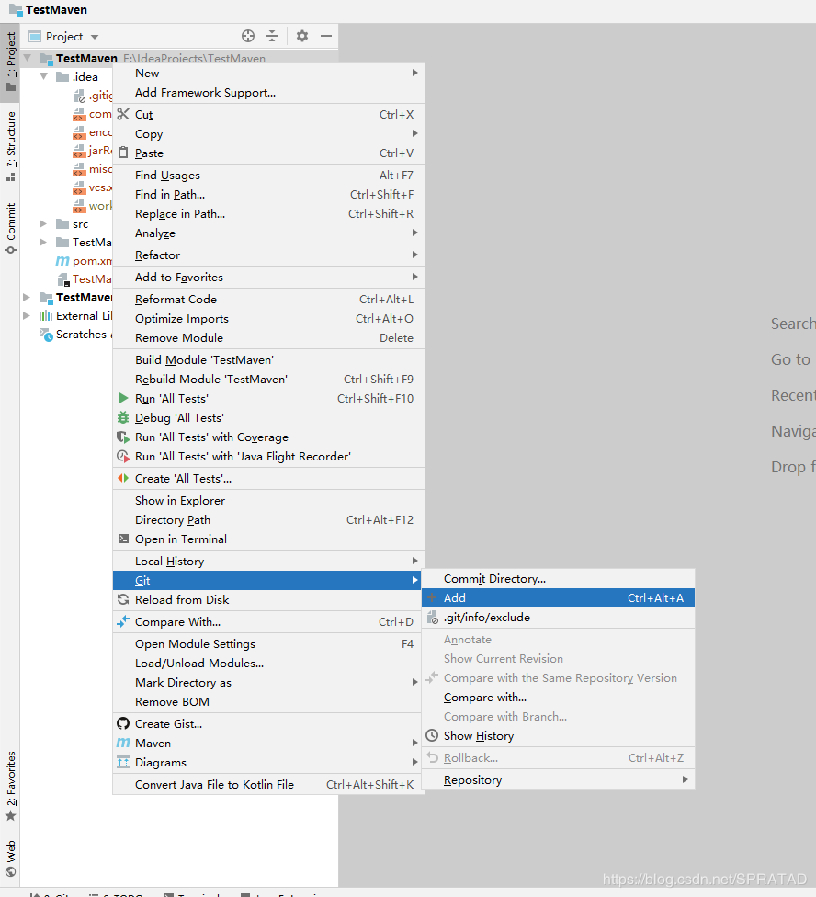Choose Show in Explorer menu entry
Image resolution: width=816 pixels, height=897 pixels.
pyautogui.click(x=268, y=501)
